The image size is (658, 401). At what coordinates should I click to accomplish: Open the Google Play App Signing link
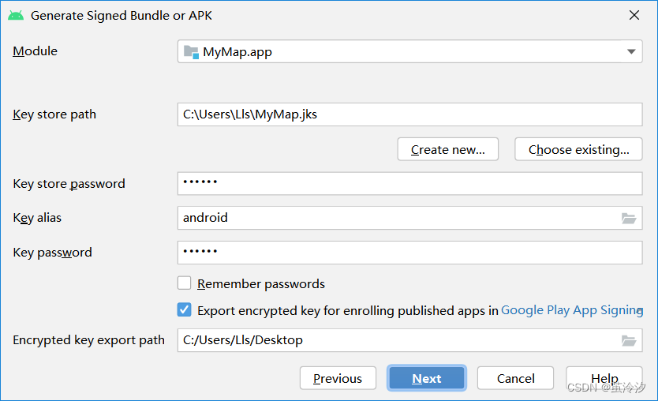click(572, 310)
